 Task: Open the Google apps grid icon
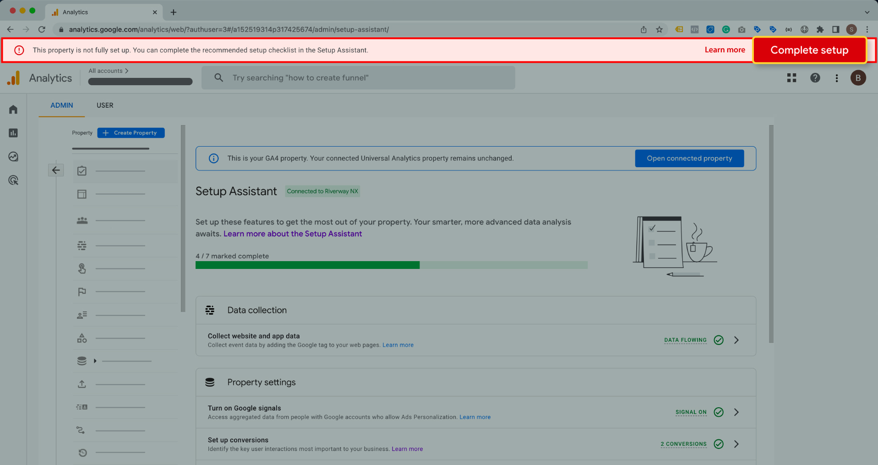tap(791, 78)
